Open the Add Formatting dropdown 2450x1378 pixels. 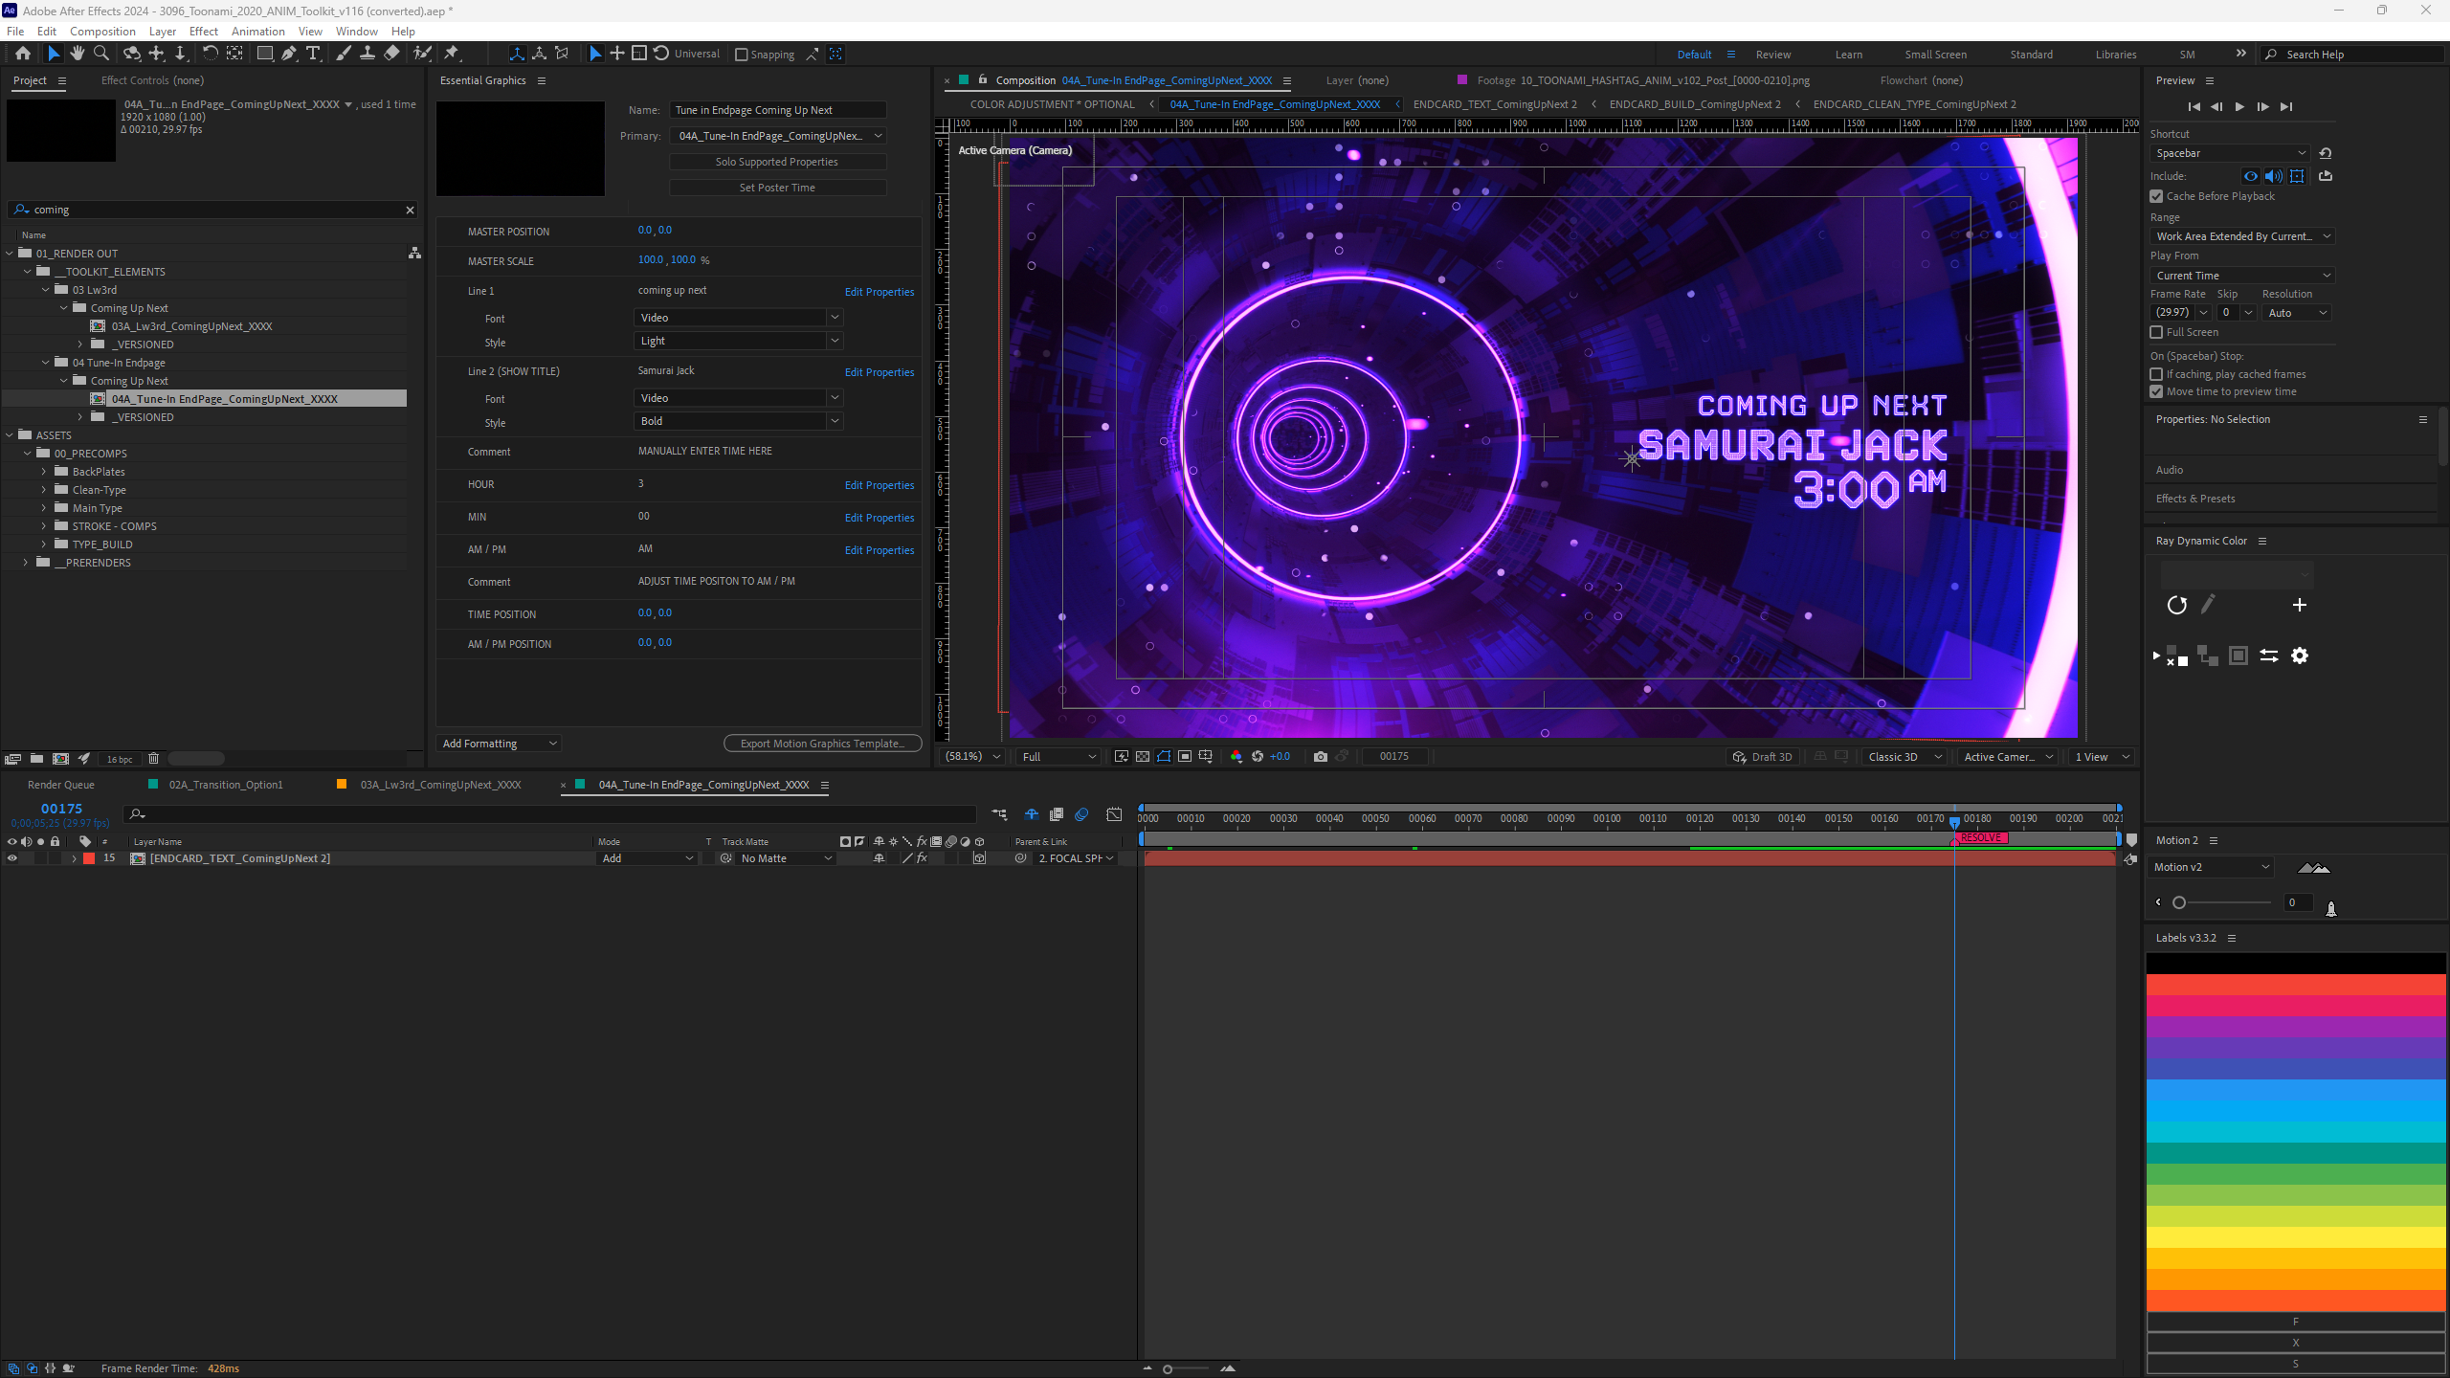click(x=500, y=744)
